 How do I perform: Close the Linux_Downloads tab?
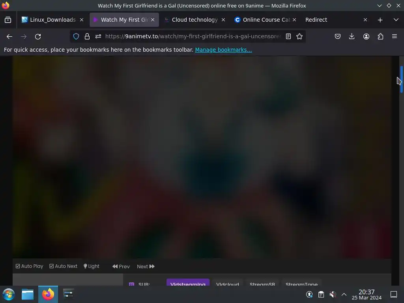coord(81,20)
